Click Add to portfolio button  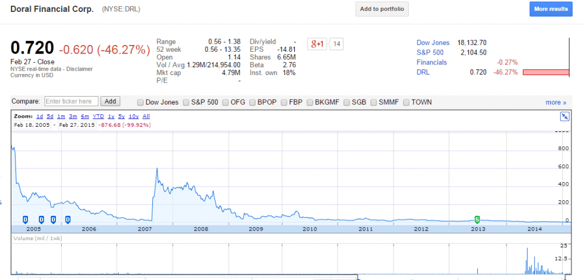tap(382, 9)
